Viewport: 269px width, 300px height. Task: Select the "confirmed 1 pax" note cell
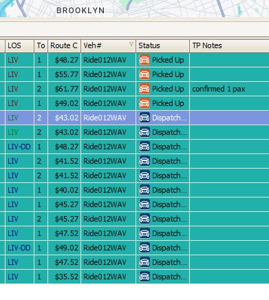pos(229,89)
